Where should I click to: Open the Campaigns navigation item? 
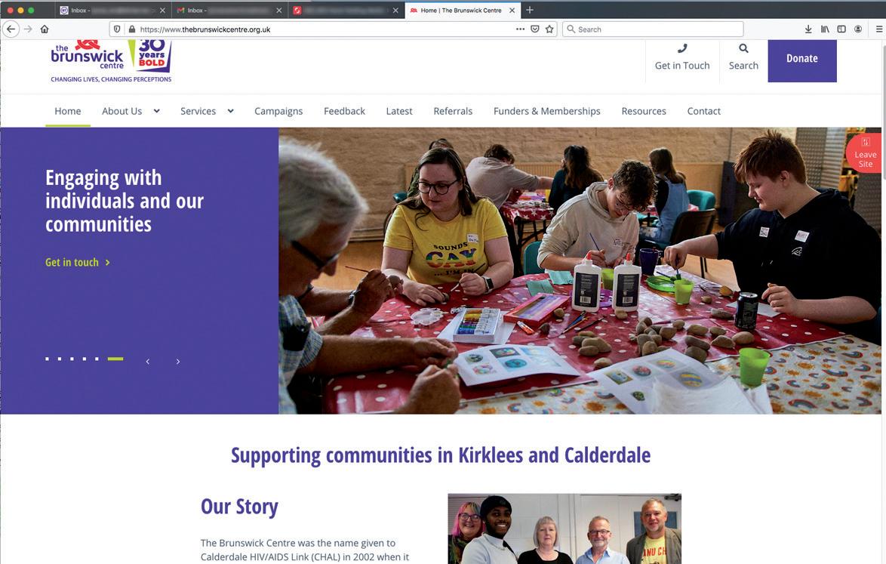tap(278, 111)
